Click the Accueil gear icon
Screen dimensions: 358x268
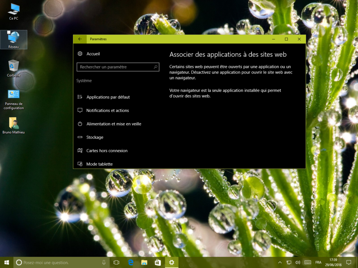80,54
